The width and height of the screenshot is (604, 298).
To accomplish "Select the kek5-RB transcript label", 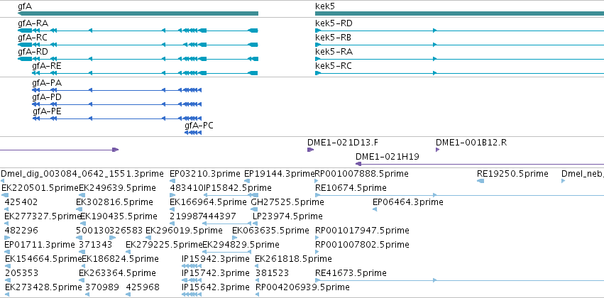I will tap(333, 38).
